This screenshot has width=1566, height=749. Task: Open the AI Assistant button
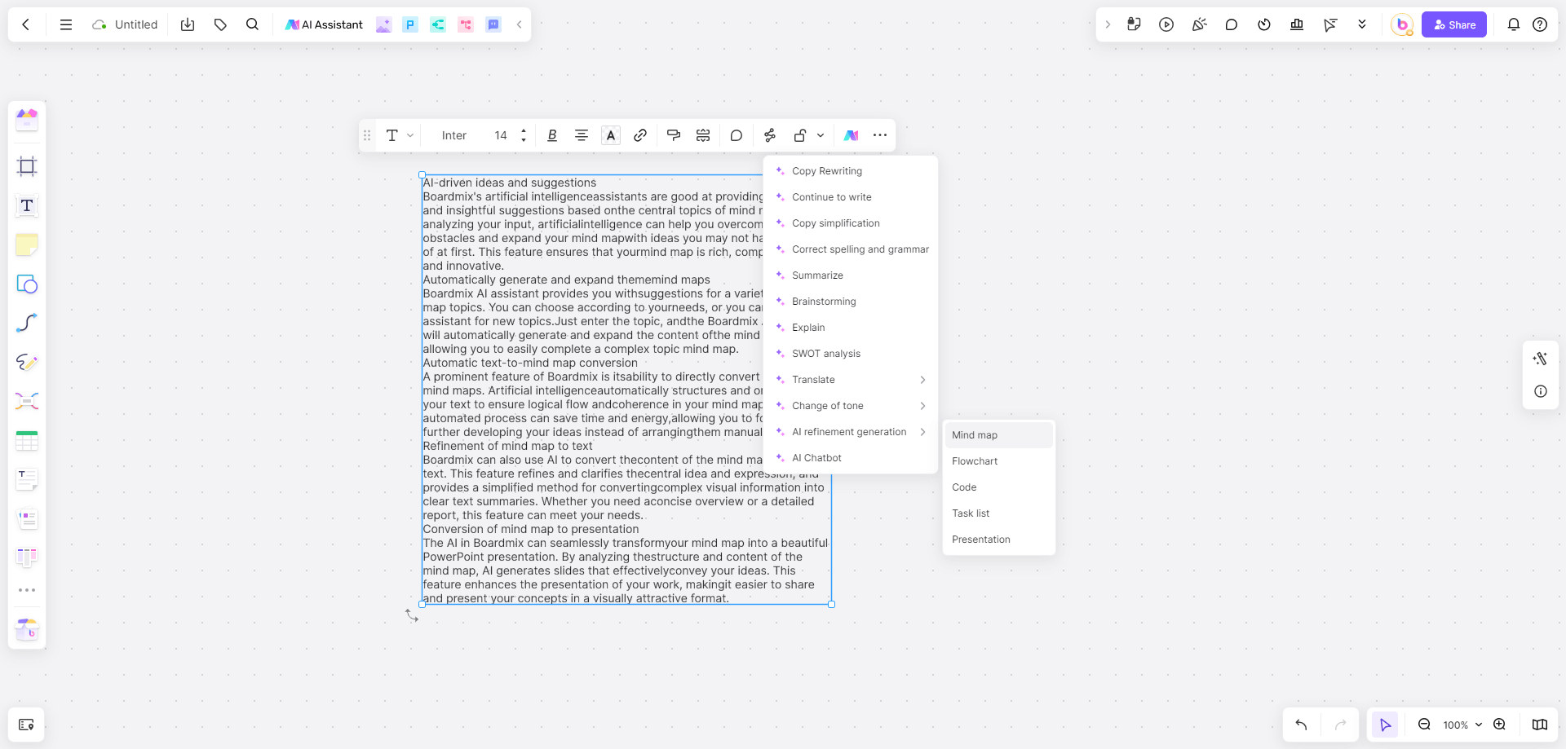(x=324, y=24)
